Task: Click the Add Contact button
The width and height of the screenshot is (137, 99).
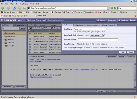Action: (112, 56)
